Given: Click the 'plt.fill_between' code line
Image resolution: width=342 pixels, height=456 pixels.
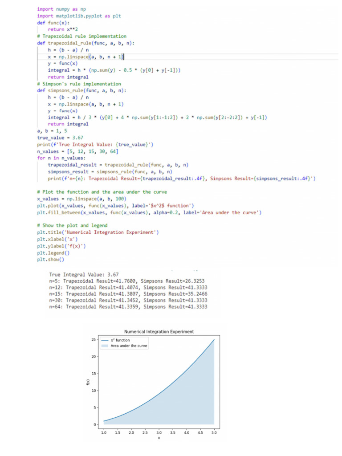Looking at the screenshot, I should [149, 212].
